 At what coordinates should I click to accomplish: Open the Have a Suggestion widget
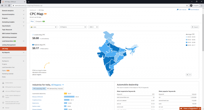[x=190, y=109]
